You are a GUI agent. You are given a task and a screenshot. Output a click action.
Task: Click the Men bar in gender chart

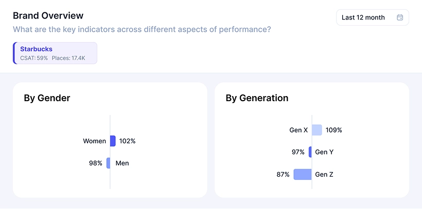[108, 163]
